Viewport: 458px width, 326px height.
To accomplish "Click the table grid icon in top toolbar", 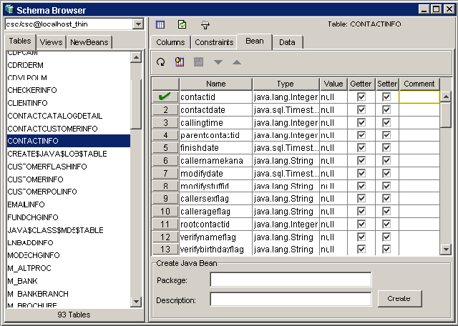I will (x=160, y=24).
